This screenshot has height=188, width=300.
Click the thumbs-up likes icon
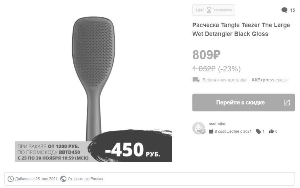click(x=271, y=131)
